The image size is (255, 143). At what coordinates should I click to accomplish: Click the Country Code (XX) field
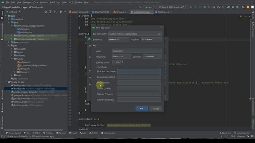click(139, 100)
